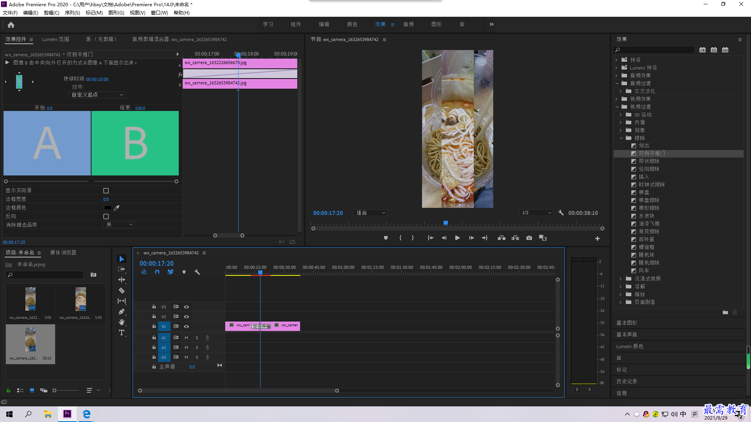Show more workspaces chevron
This screenshot has width=751, height=422.
click(491, 24)
